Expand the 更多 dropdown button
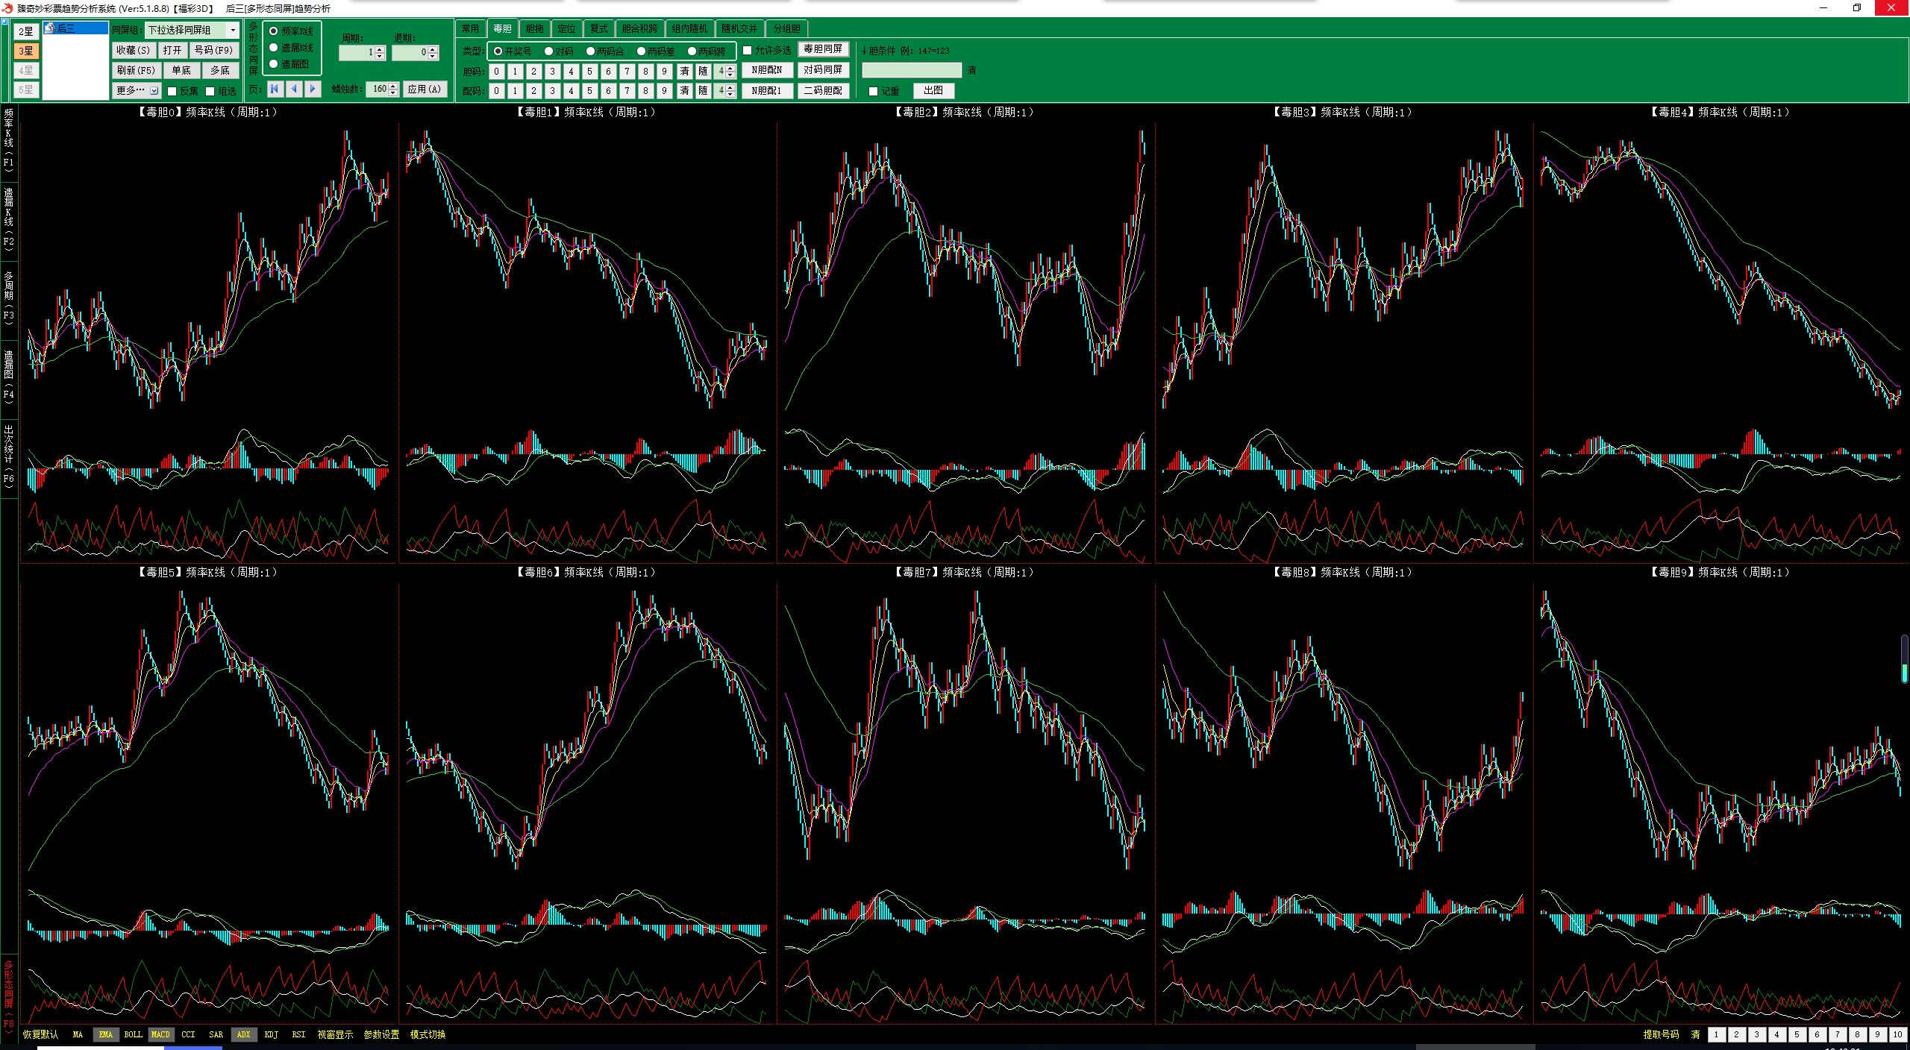Image resolution: width=1910 pixels, height=1050 pixels. coord(137,90)
